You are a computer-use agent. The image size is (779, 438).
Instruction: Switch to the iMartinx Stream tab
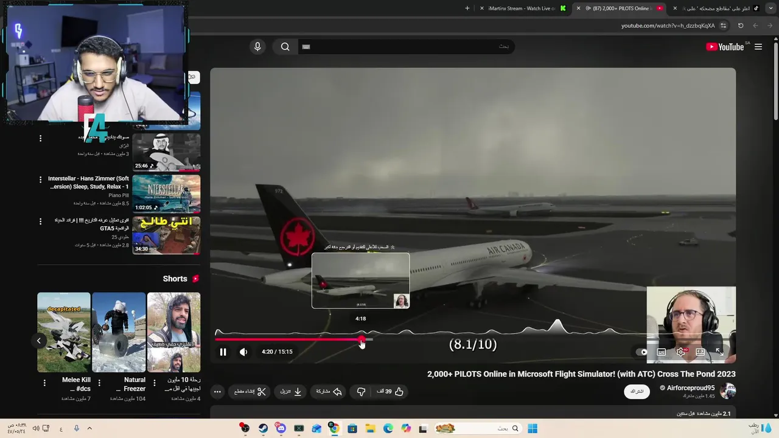tap(522, 9)
